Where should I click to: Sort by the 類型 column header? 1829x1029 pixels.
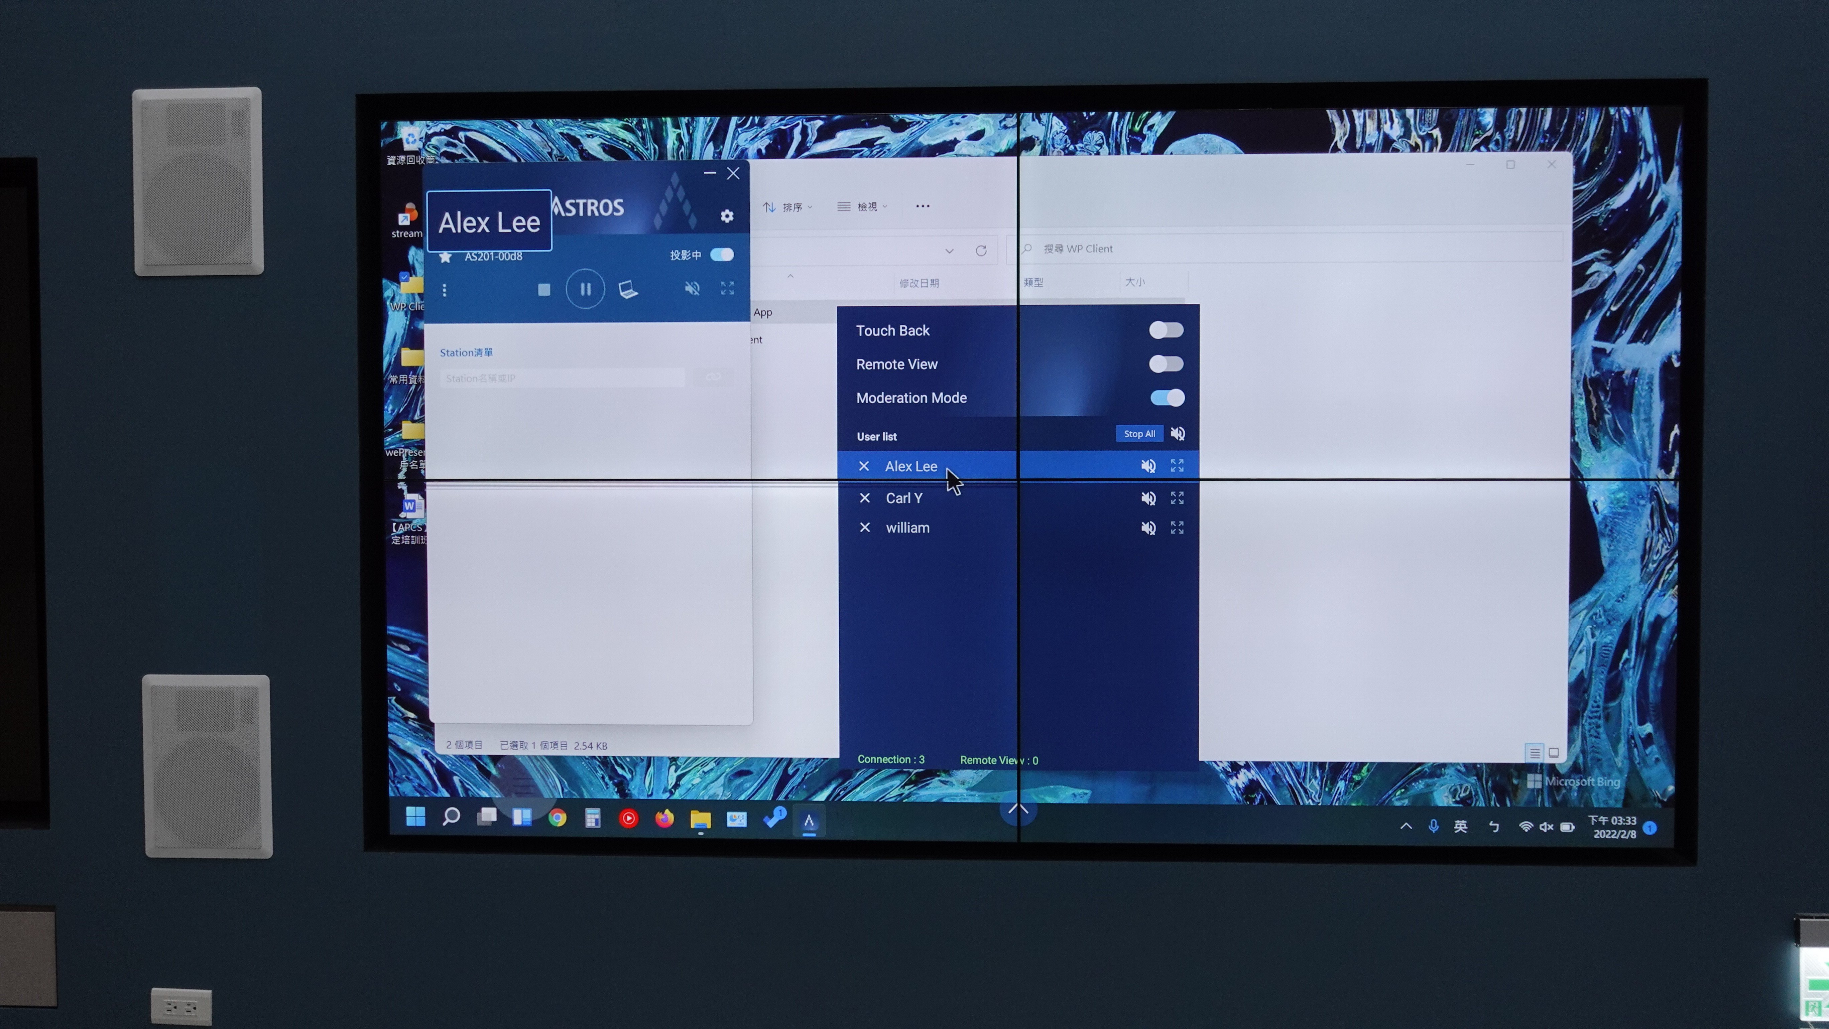click(1033, 282)
